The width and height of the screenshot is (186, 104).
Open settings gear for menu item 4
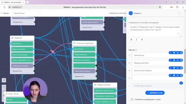pyautogui.click(x=174, y=75)
